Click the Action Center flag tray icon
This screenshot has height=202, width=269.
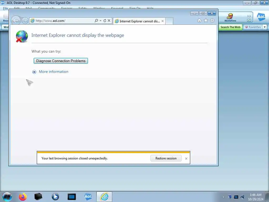pos(230,197)
